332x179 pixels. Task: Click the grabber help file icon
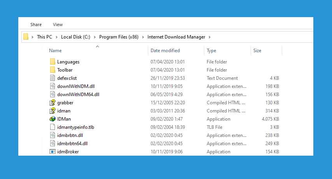(x=53, y=103)
